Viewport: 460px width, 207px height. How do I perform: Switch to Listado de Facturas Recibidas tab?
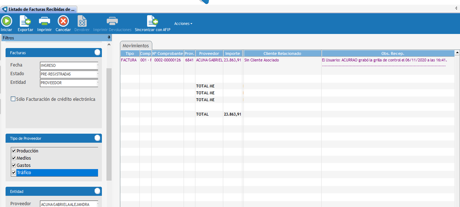coord(39,9)
